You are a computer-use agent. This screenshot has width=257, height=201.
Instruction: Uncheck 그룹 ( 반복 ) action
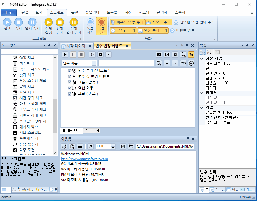click(x=69, y=82)
